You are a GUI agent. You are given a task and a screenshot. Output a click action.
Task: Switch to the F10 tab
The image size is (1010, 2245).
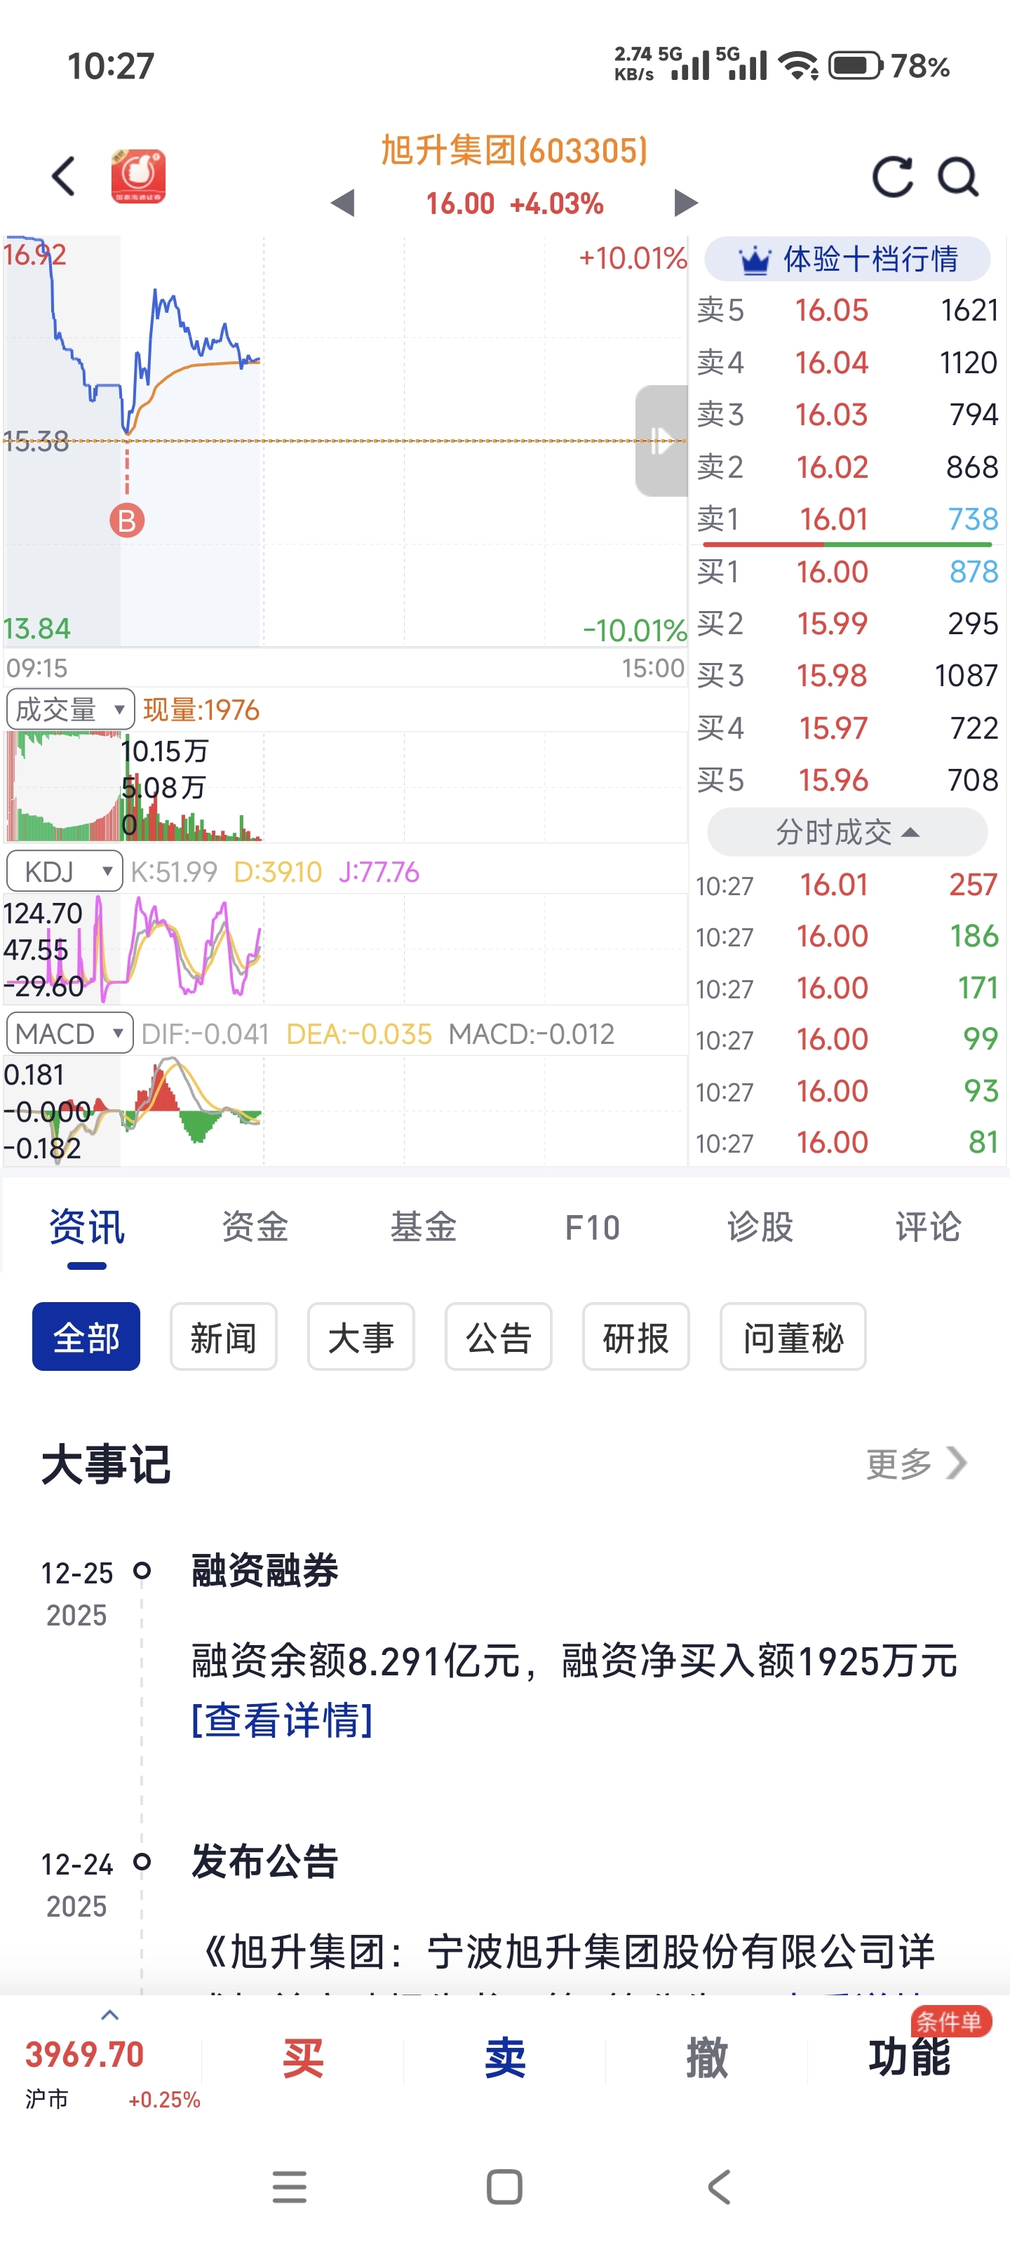point(592,1227)
